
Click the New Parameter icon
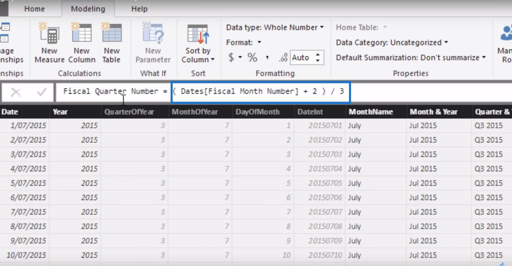[153, 33]
